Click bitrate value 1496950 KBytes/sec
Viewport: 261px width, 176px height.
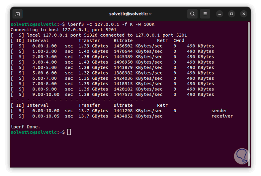pos(138,62)
